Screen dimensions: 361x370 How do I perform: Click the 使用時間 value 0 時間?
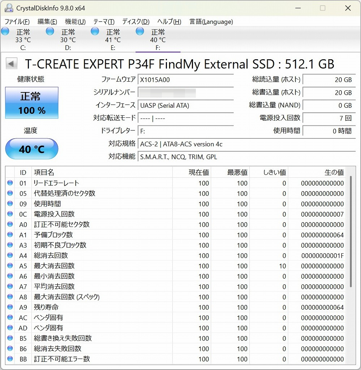329,131
